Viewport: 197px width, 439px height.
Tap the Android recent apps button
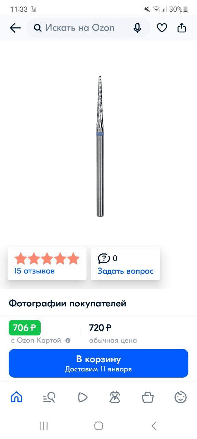pos(43,426)
